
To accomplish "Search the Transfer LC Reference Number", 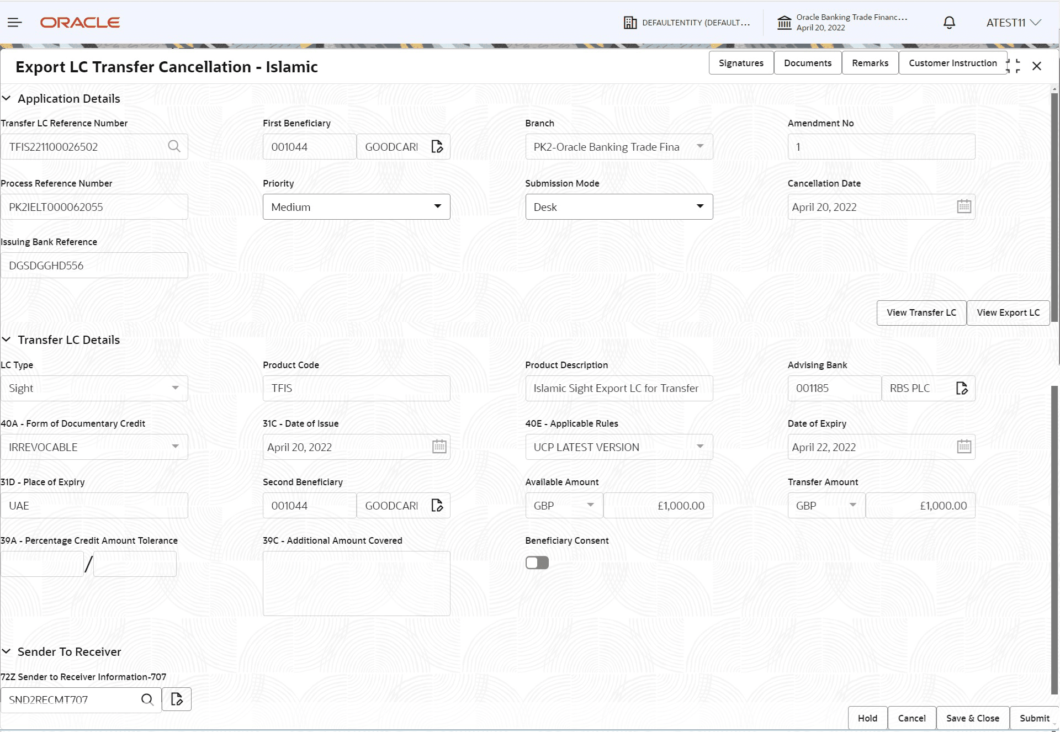I will [x=174, y=146].
